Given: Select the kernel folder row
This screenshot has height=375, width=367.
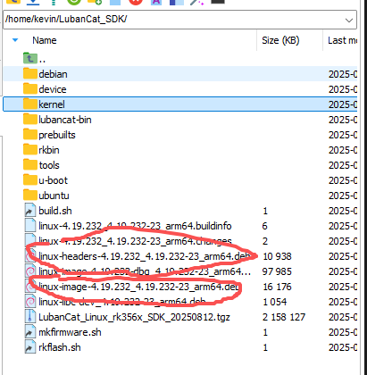Looking at the screenshot, I should click(x=179, y=104).
